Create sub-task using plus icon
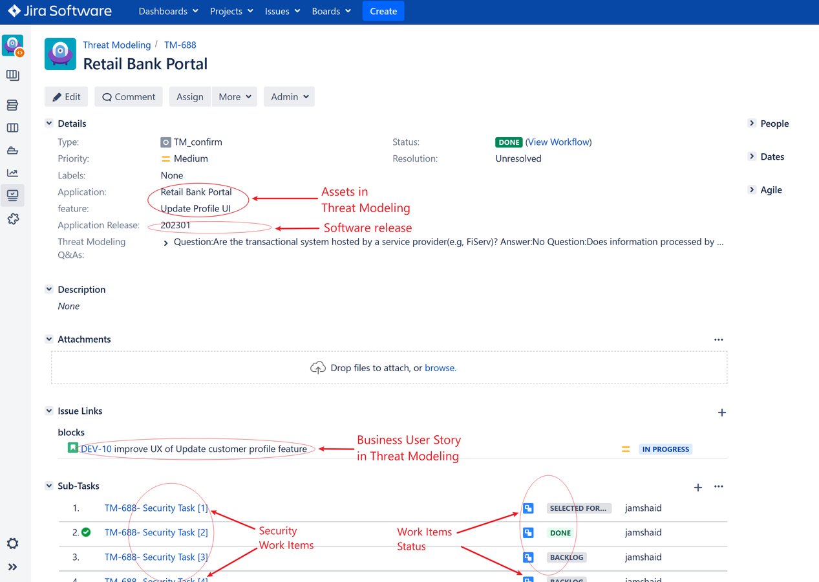 (x=698, y=488)
